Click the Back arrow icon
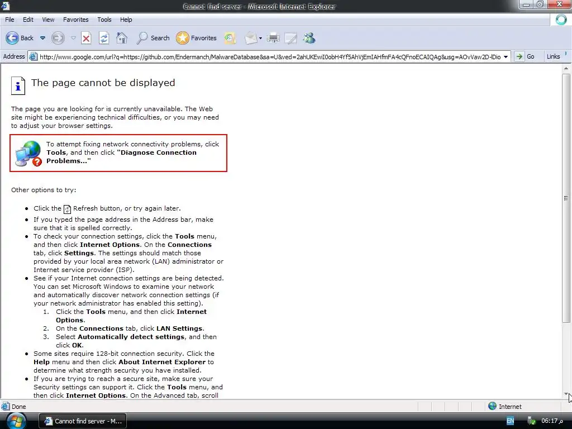The width and height of the screenshot is (572, 429). pyautogui.click(x=12, y=38)
